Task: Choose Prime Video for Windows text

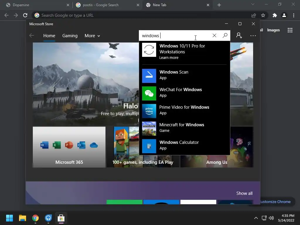Action: tap(184, 107)
